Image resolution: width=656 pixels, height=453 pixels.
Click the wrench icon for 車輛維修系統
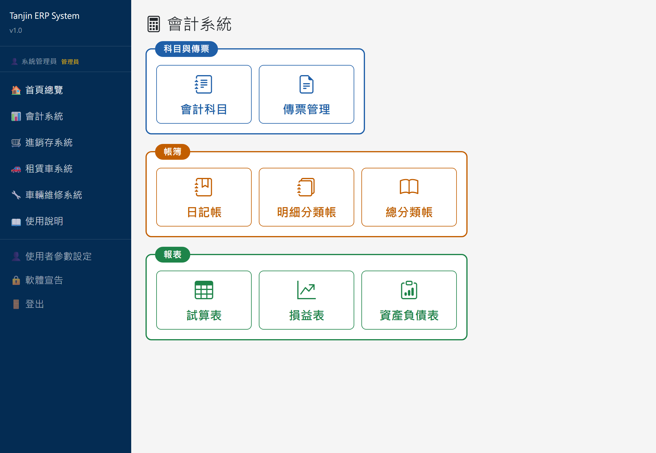pyautogui.click(x=16, y=195)
